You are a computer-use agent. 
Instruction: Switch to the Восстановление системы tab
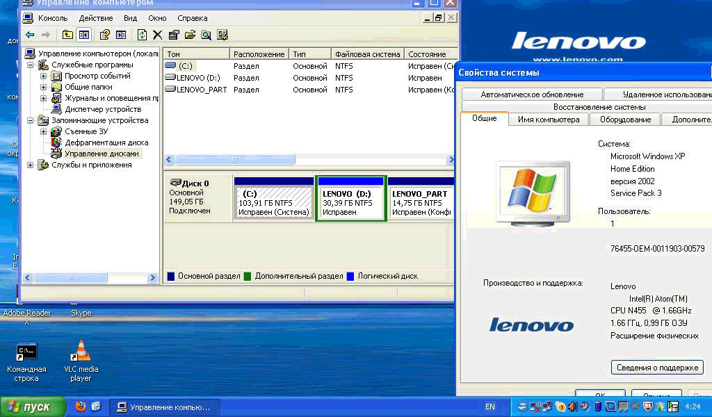(599, 107)
